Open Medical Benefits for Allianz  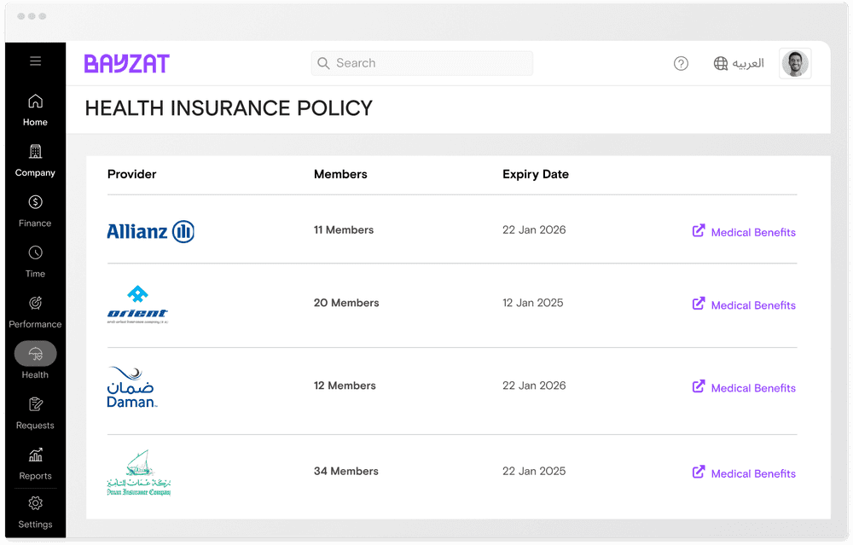(x=753, y=233)
